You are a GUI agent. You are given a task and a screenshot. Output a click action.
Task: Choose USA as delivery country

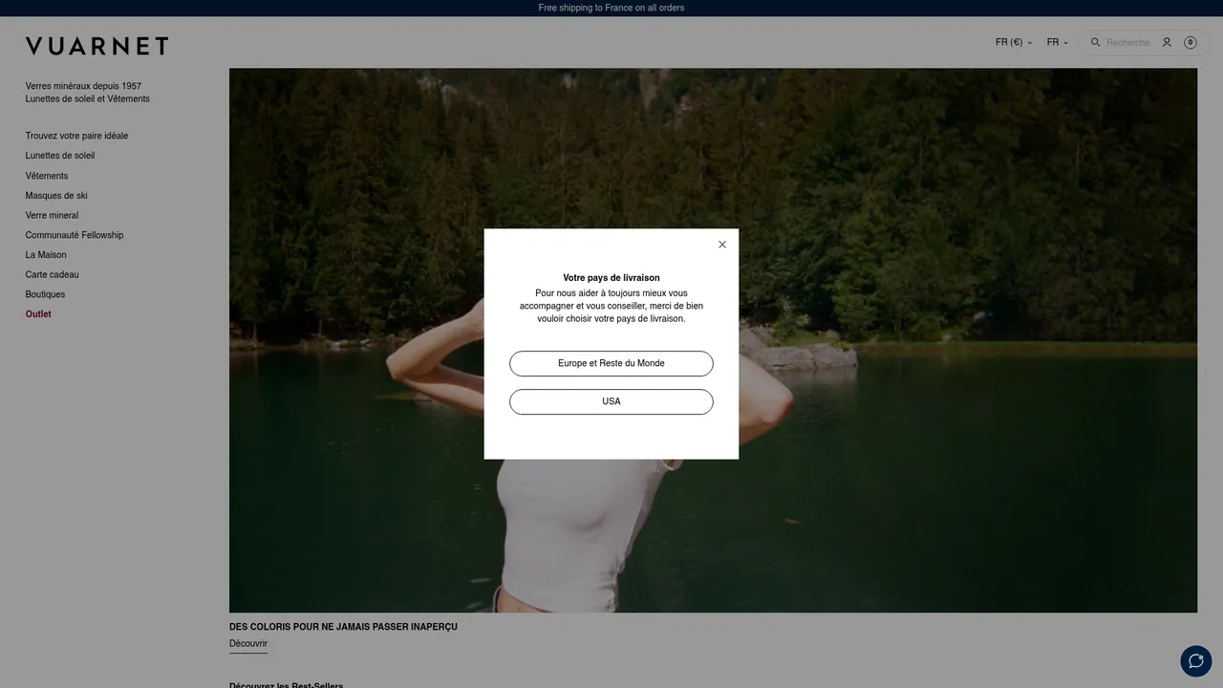611,402
